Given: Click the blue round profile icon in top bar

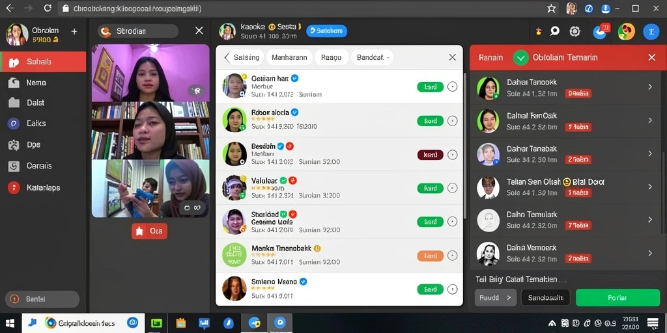Looking at the screenshot, I should pyautogui.click(x=651, y=31).
